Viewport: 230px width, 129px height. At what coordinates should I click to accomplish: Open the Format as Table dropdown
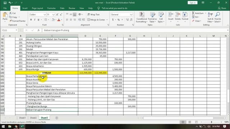point(152,18)
